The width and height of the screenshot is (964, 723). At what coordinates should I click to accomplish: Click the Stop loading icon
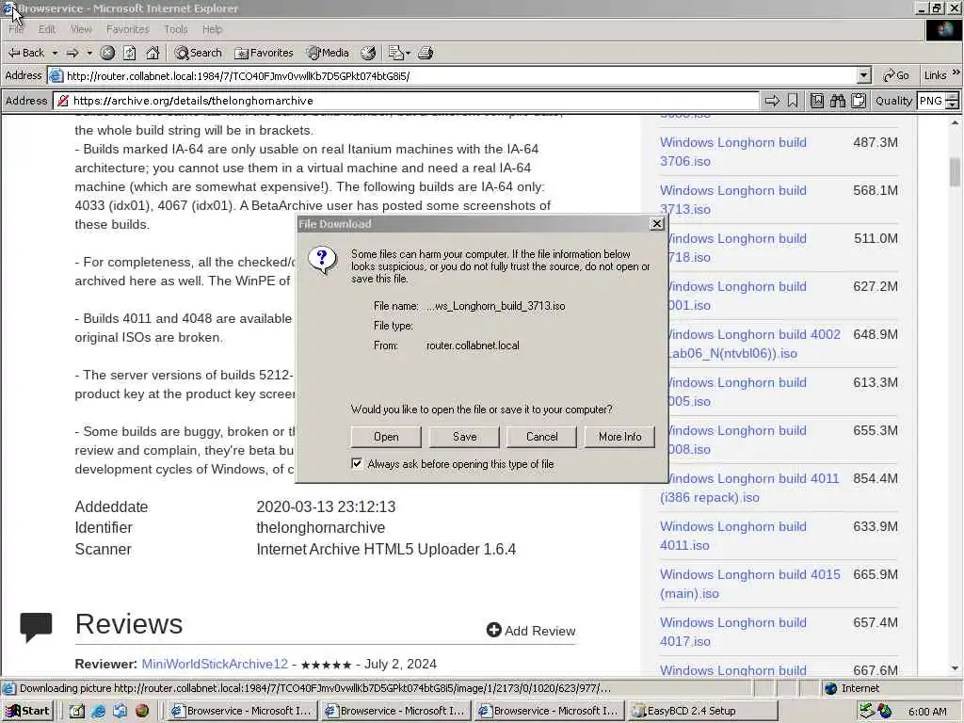(x=107, y=53)
